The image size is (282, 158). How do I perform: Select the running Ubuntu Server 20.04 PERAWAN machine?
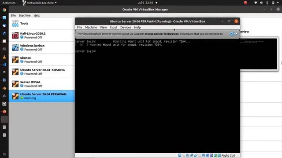tap(42, 96)
